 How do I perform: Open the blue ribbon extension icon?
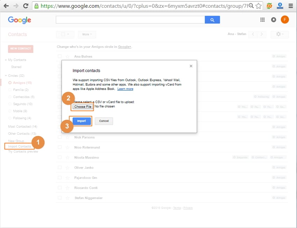pos(280,6)
